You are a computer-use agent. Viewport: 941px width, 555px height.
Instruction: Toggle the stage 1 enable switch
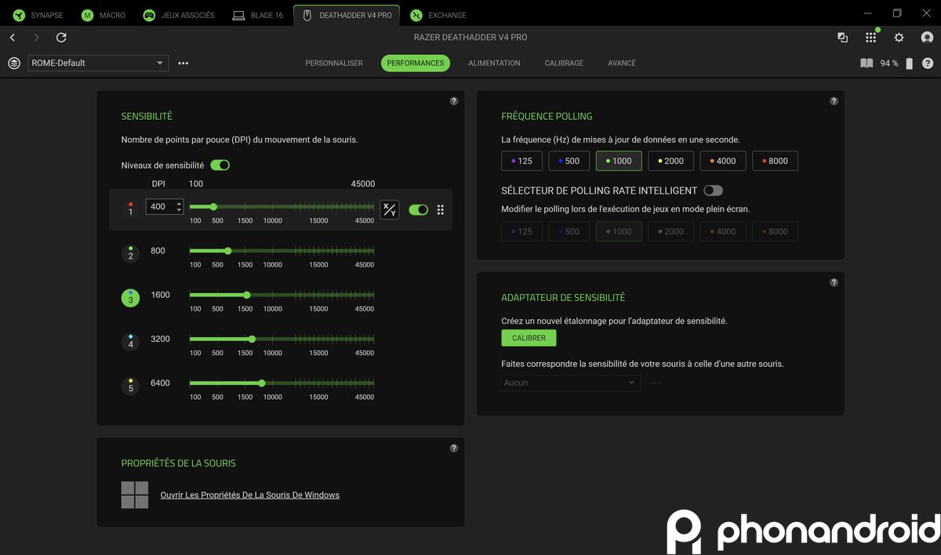point(419,209)
